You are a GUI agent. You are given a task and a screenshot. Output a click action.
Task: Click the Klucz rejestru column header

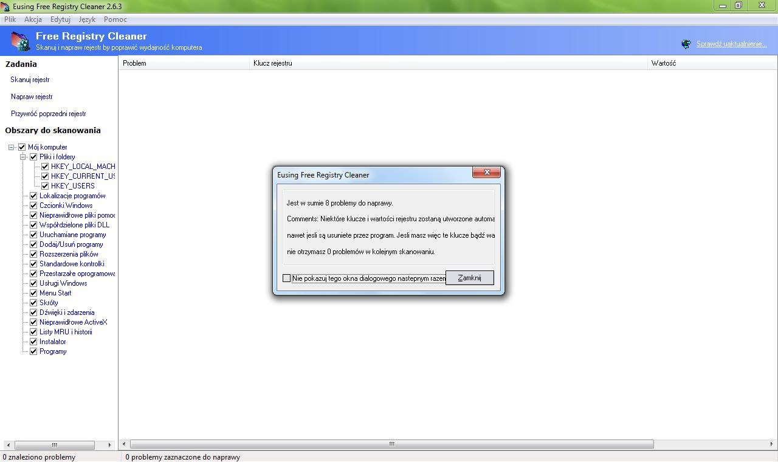(x=449, y=63)
